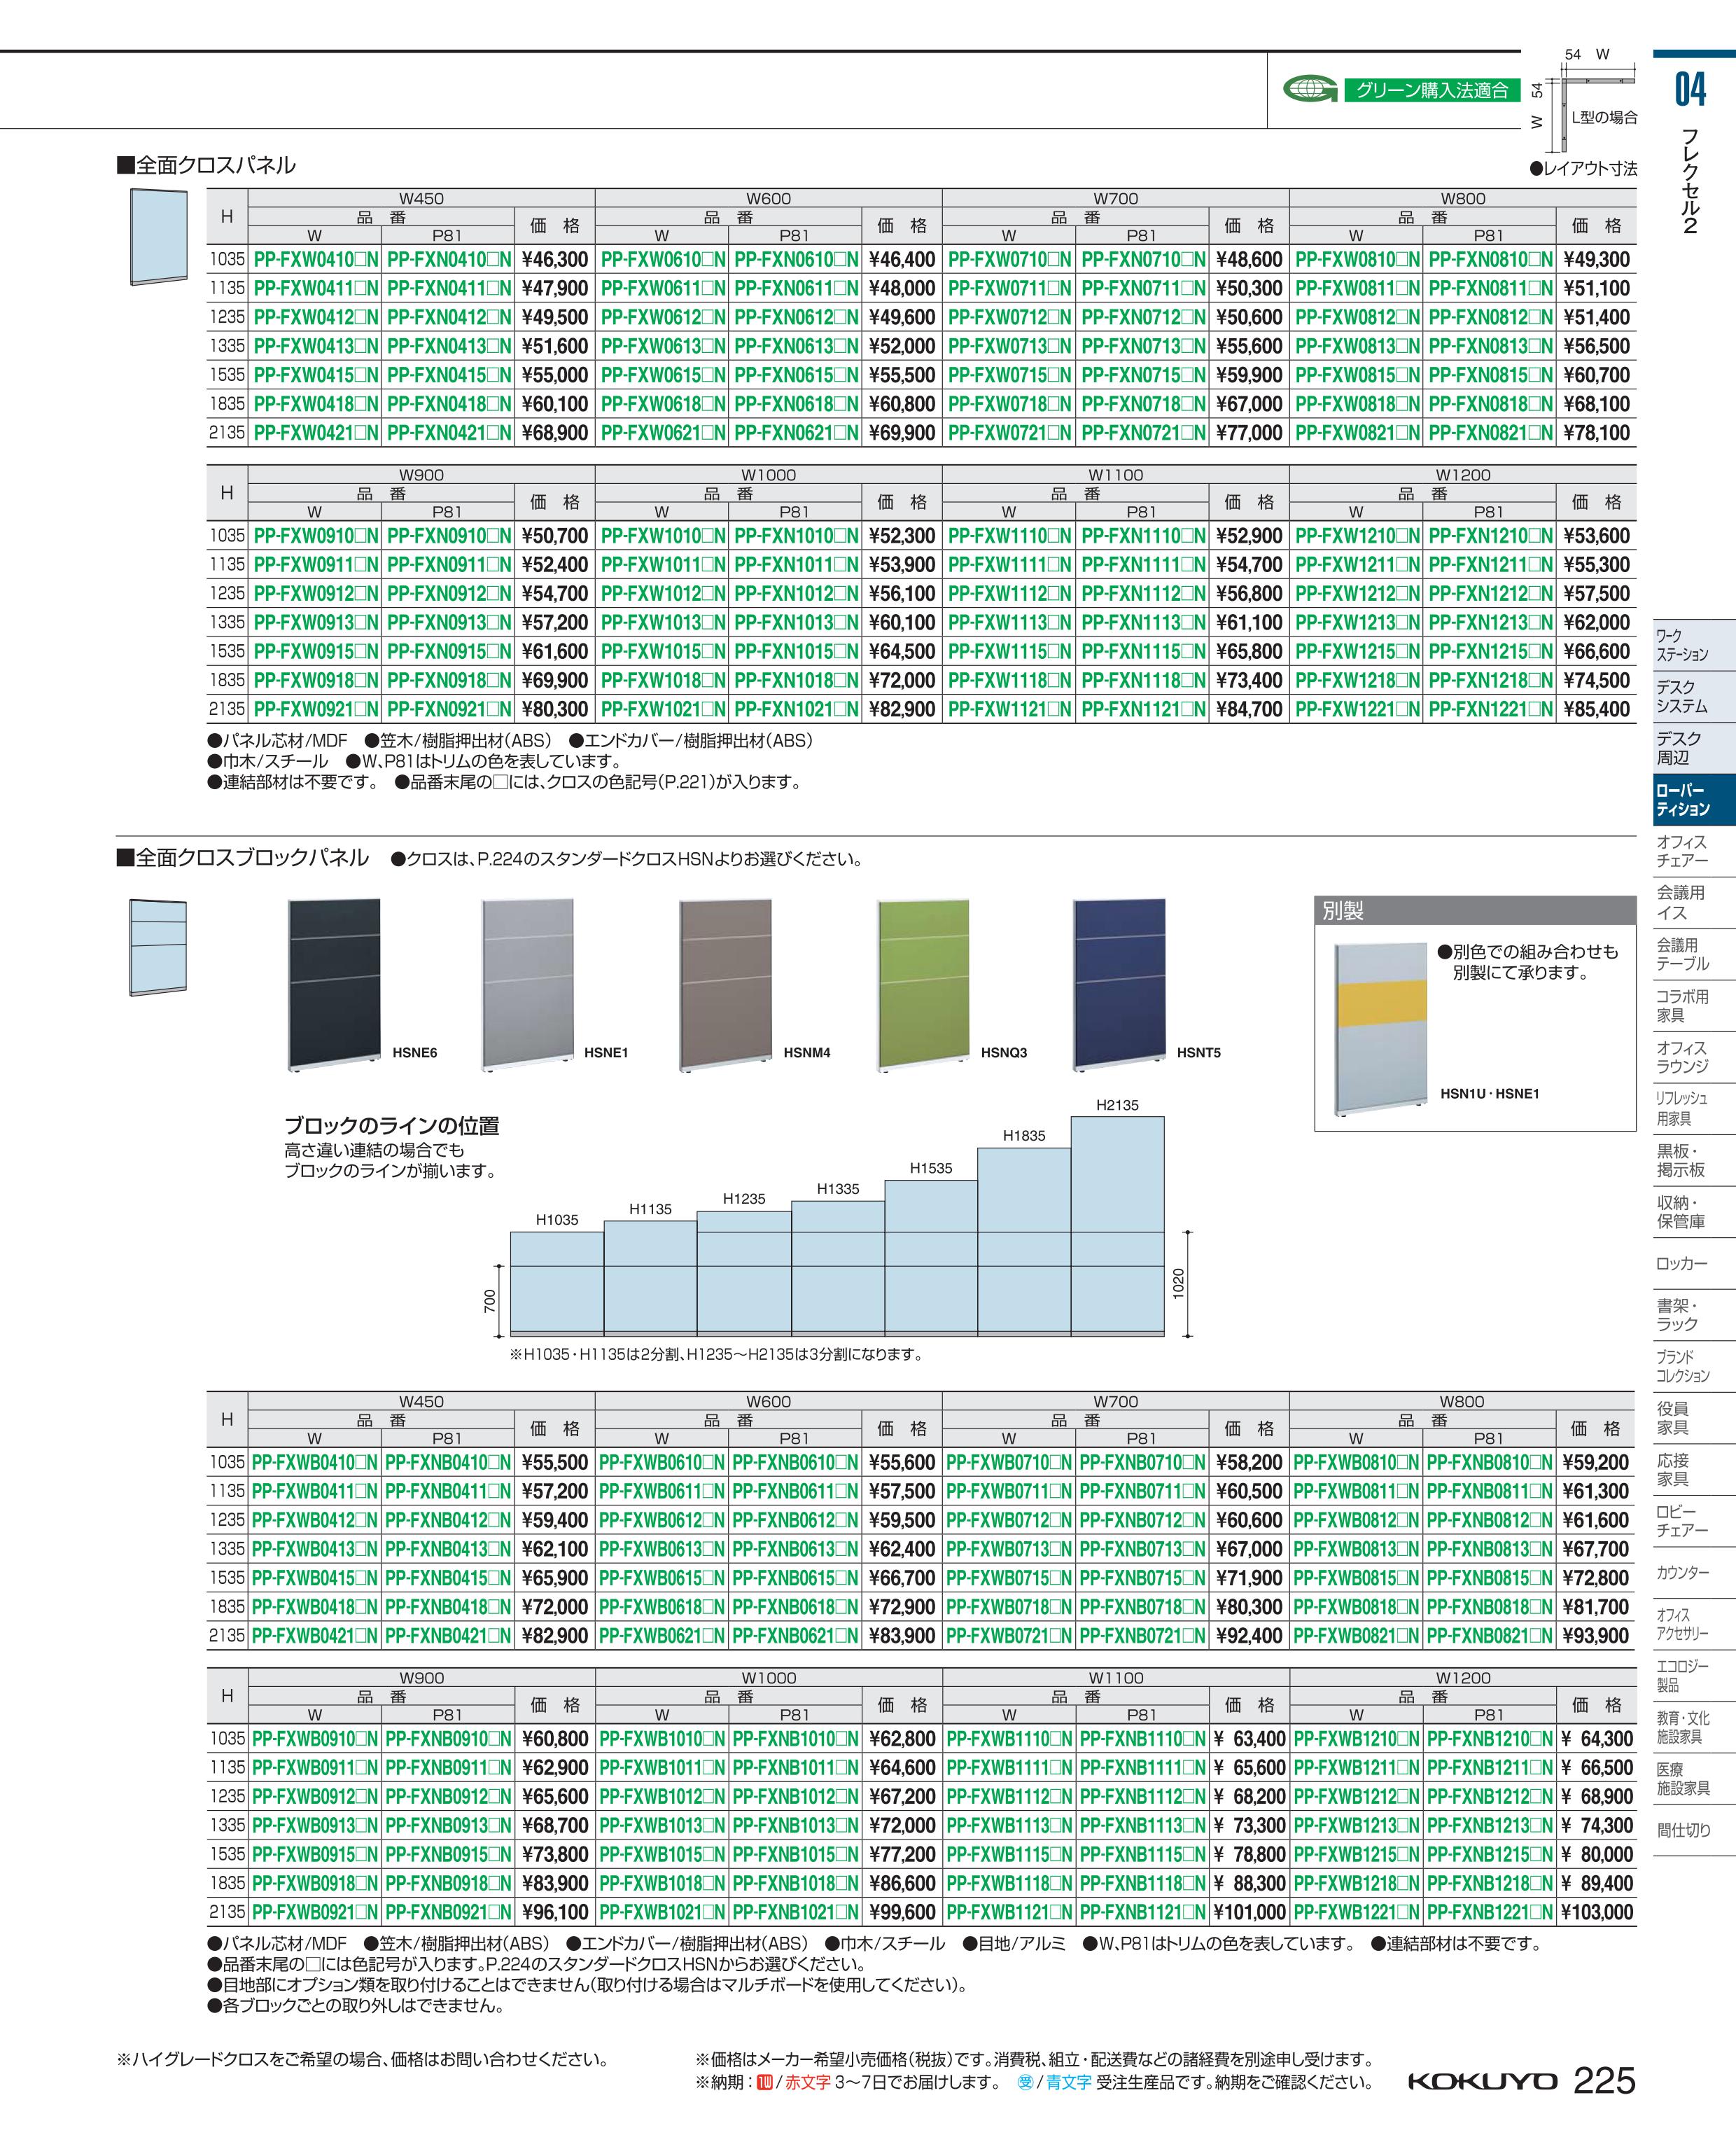Click product code PP-FXWB0410□N
This screenshot has height=2142, width=1736.
tap(315, 1461)
